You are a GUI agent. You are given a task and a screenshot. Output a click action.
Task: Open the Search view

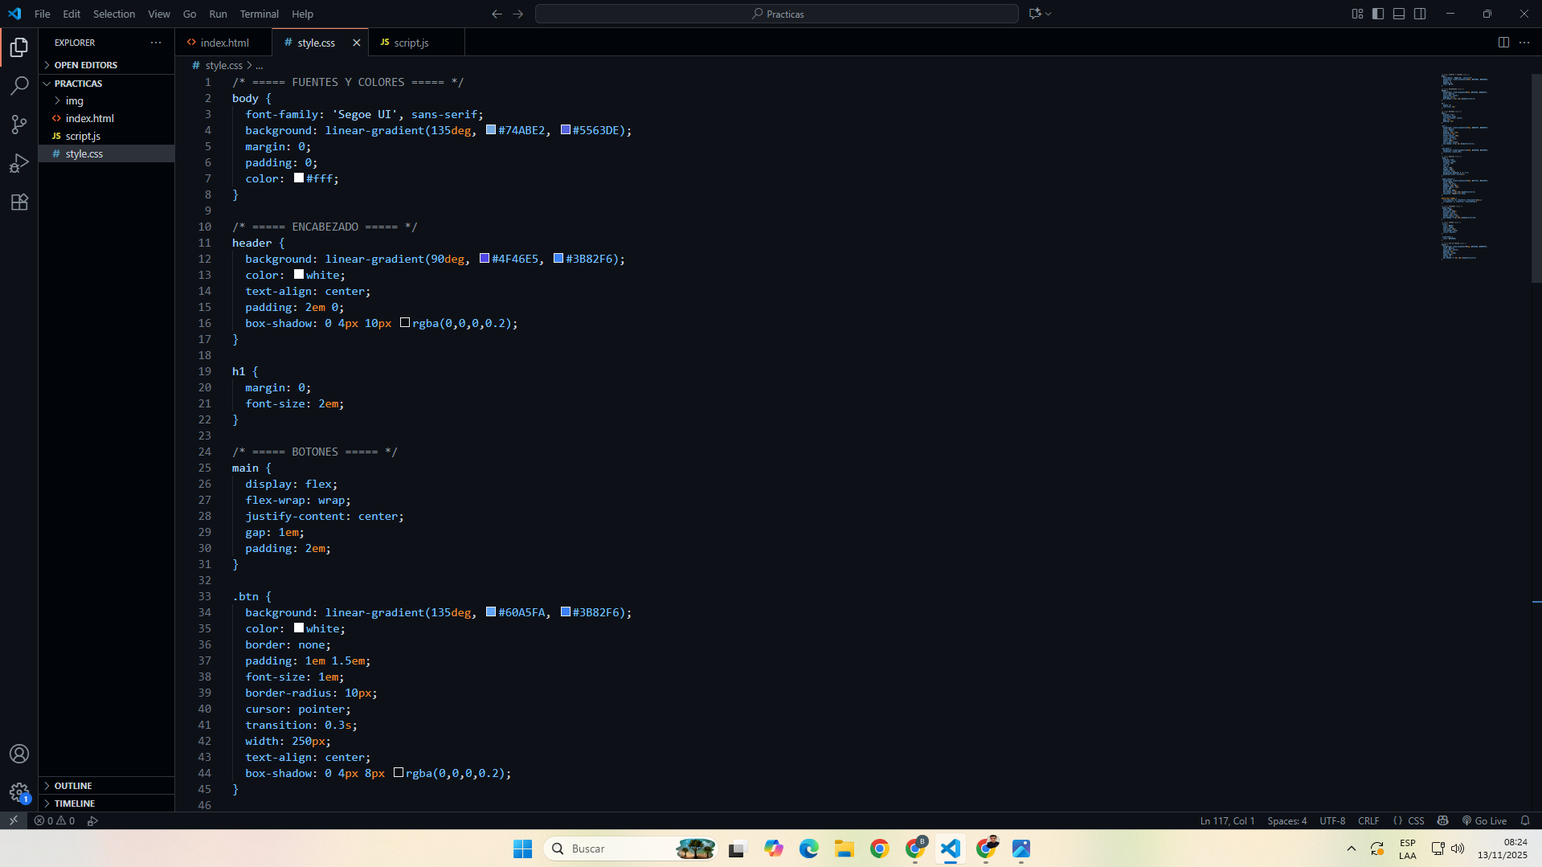click(x=19, y=85)
